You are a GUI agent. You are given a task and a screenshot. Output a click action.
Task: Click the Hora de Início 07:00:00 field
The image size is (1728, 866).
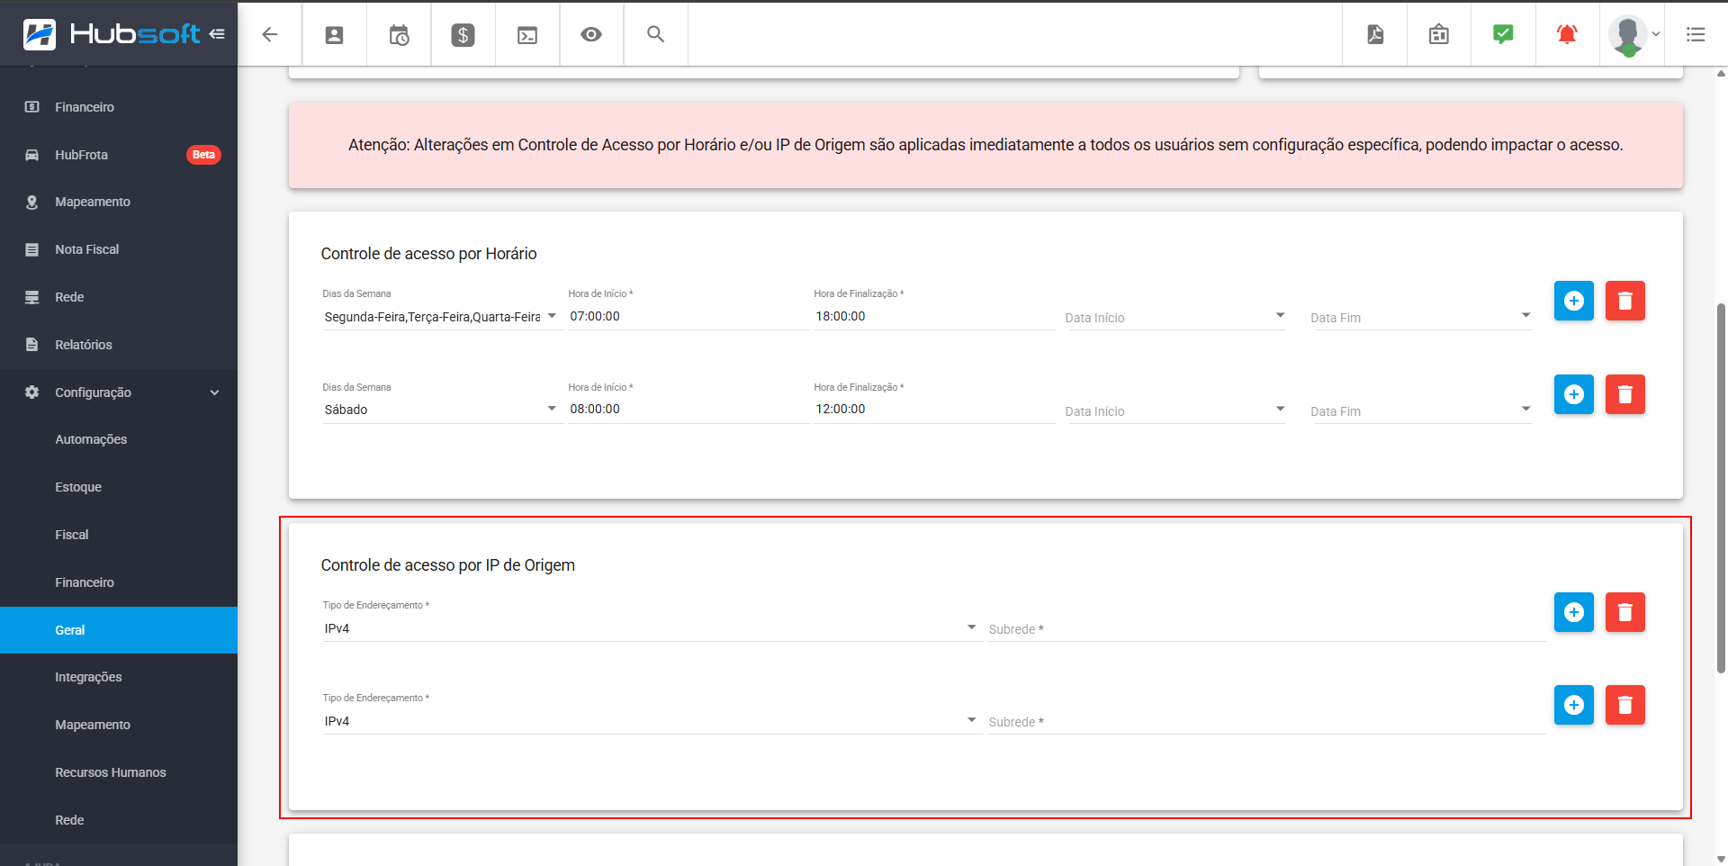[687, 317]
